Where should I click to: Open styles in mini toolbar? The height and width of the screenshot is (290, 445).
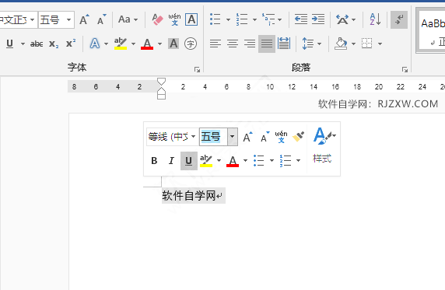(x=324, y=146)
